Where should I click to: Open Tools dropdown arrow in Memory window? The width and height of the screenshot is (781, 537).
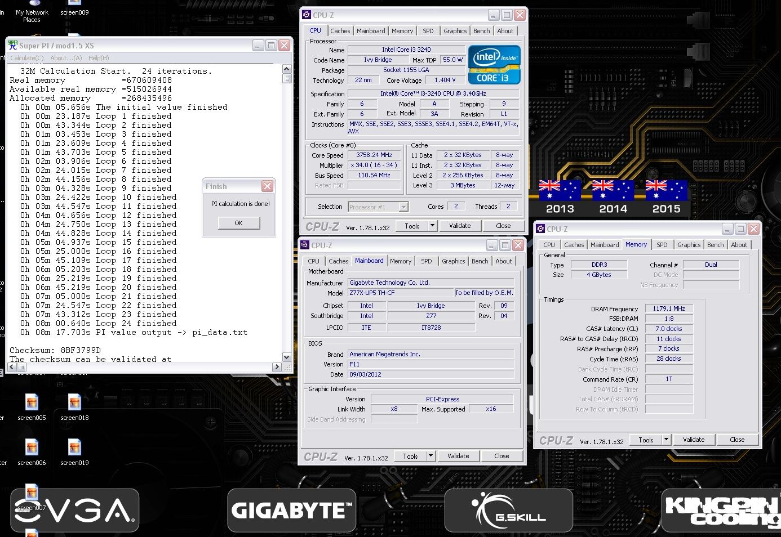pos(666,440)
